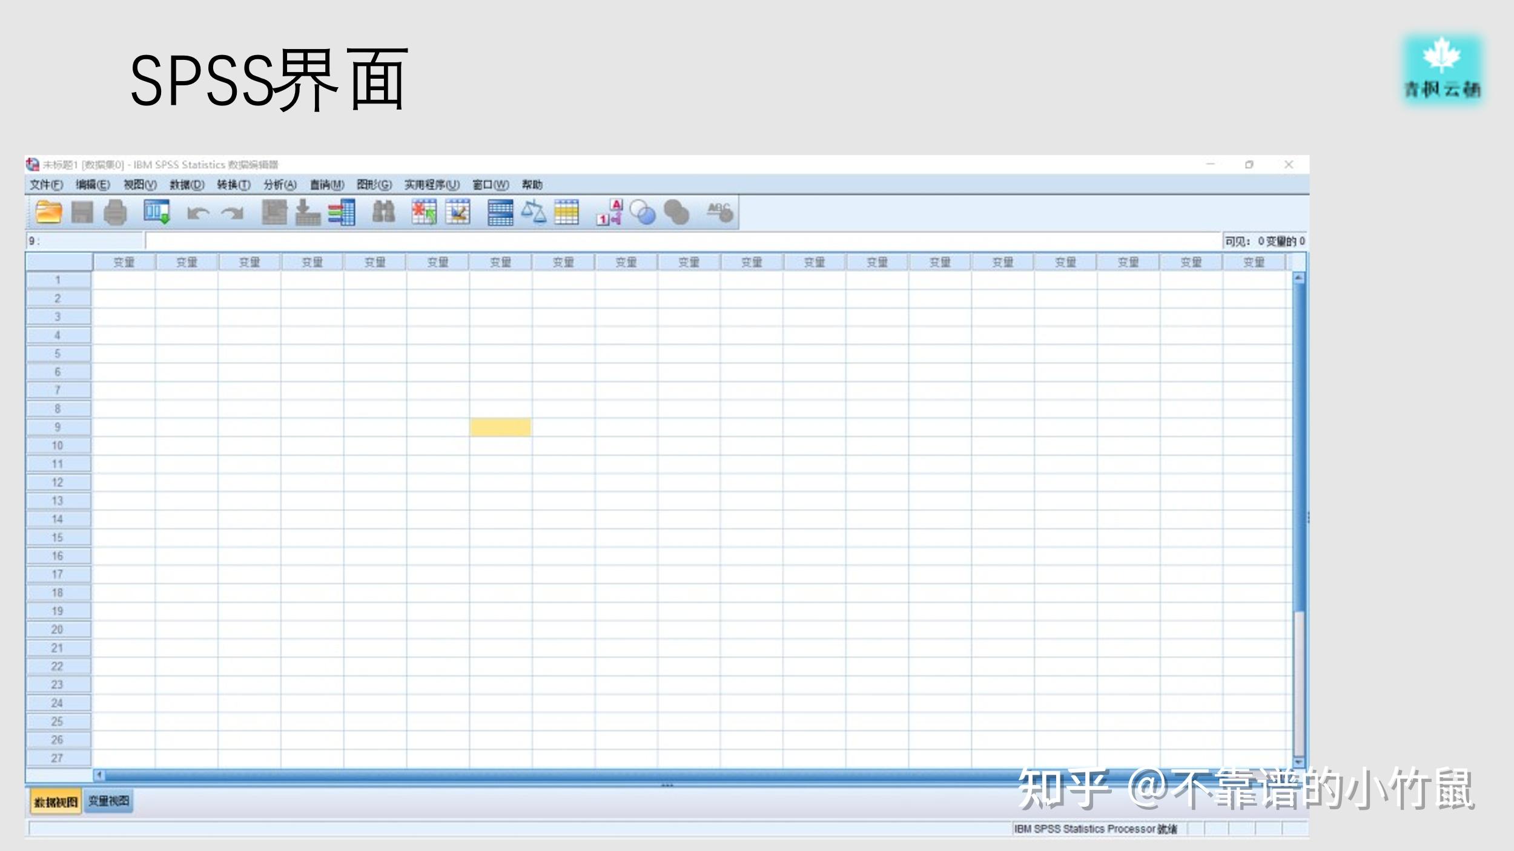Click the Weight Cases scales icon
The image size is (1514, 851).
534,213
